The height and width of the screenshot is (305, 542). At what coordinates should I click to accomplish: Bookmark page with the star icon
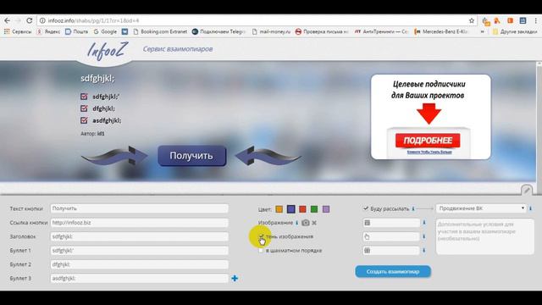(472, 20)
